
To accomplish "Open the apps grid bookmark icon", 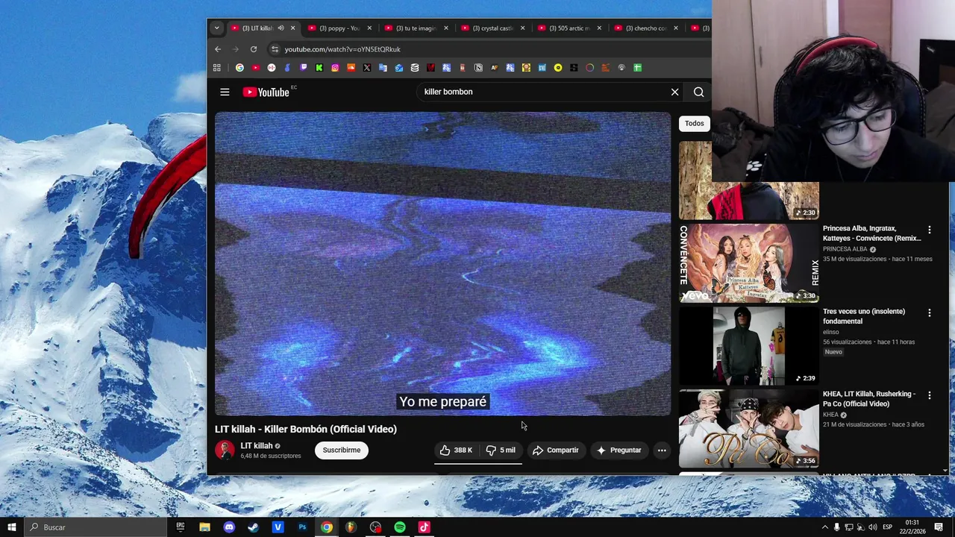I will (216, 67).
